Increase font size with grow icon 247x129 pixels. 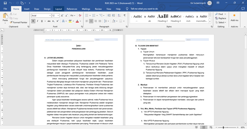(62, 16)
